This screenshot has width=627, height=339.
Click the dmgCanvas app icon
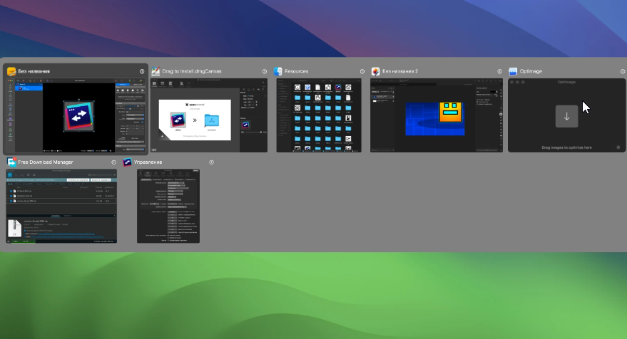(156, 71)
